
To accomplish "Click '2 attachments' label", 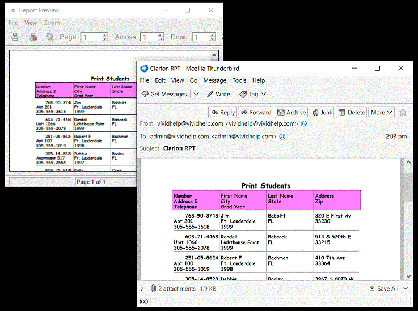I will (x=177, y=289).
